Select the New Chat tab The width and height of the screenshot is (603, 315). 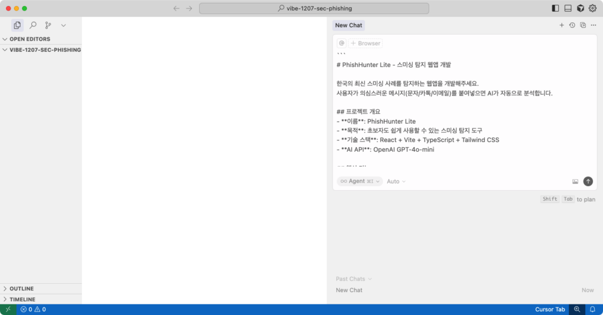349,25
